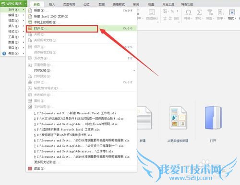Open the 格式 dropdown arrow
The image size is (240, 185).
235,19
